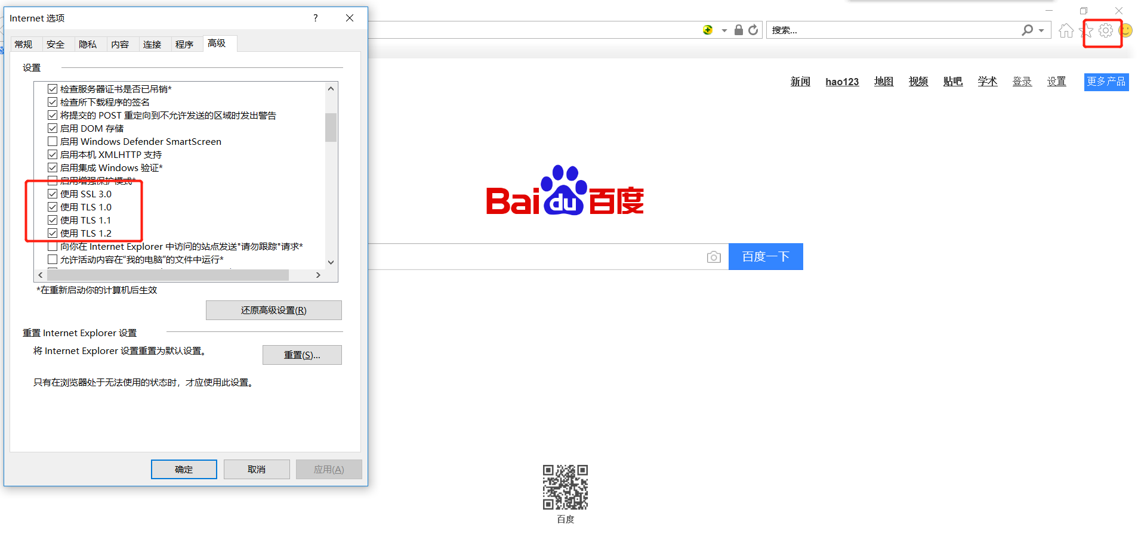Screen dimensions: 1138x540
Task: Open the hao123 link
Action: tap(842, 82)
